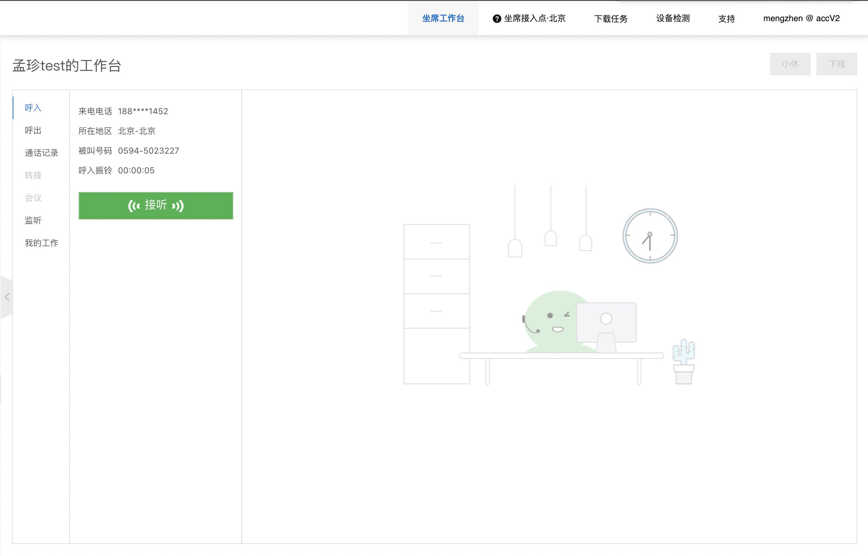Click the 下线 offline button
868x556 pixels.
pos(837,64)
